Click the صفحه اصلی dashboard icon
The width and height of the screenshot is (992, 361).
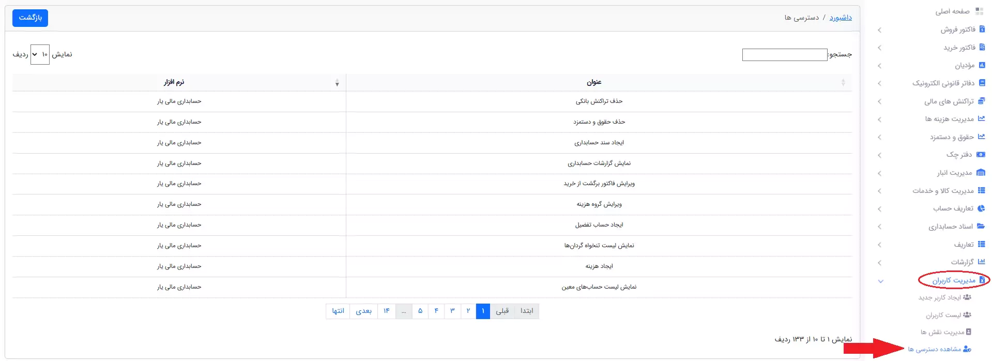click(x=979, y=11)
